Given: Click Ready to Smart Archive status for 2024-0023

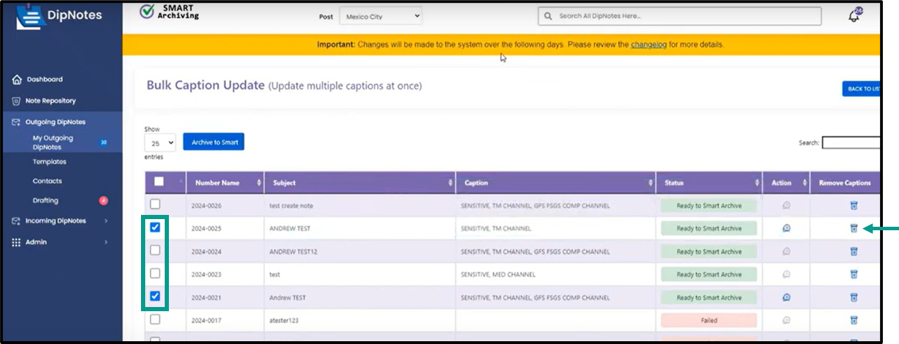Looking at the screenshot, I should (708, 274).
